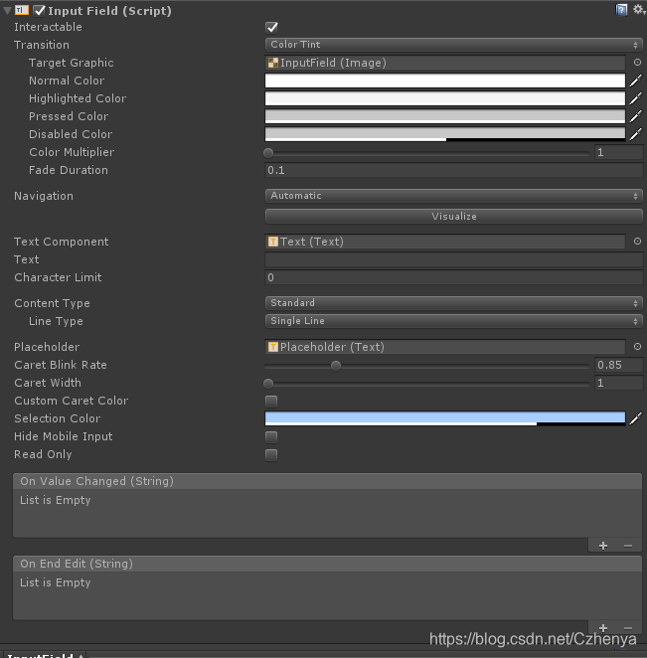This screenshot has width=647, height=658.
Task: Open the component settings gear menu
Action: tap(639, 10)
